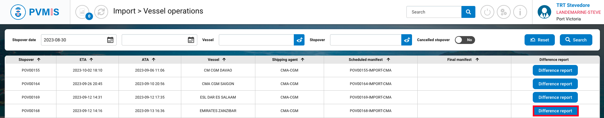Open the user profile avatar
The image size is (604, 118).
[544, 12]
